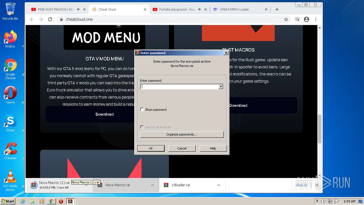Toggle Use for all archives checkbox
The width and height of the screenshot is (364, 205).
pyautogui.click(x=142, y=127)
